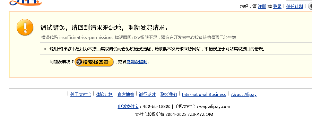Image resolution: width=312 pixels, height=139 pixels.
Task: Click the phone number 400-66-13800
Action: (x=157, y=107)
